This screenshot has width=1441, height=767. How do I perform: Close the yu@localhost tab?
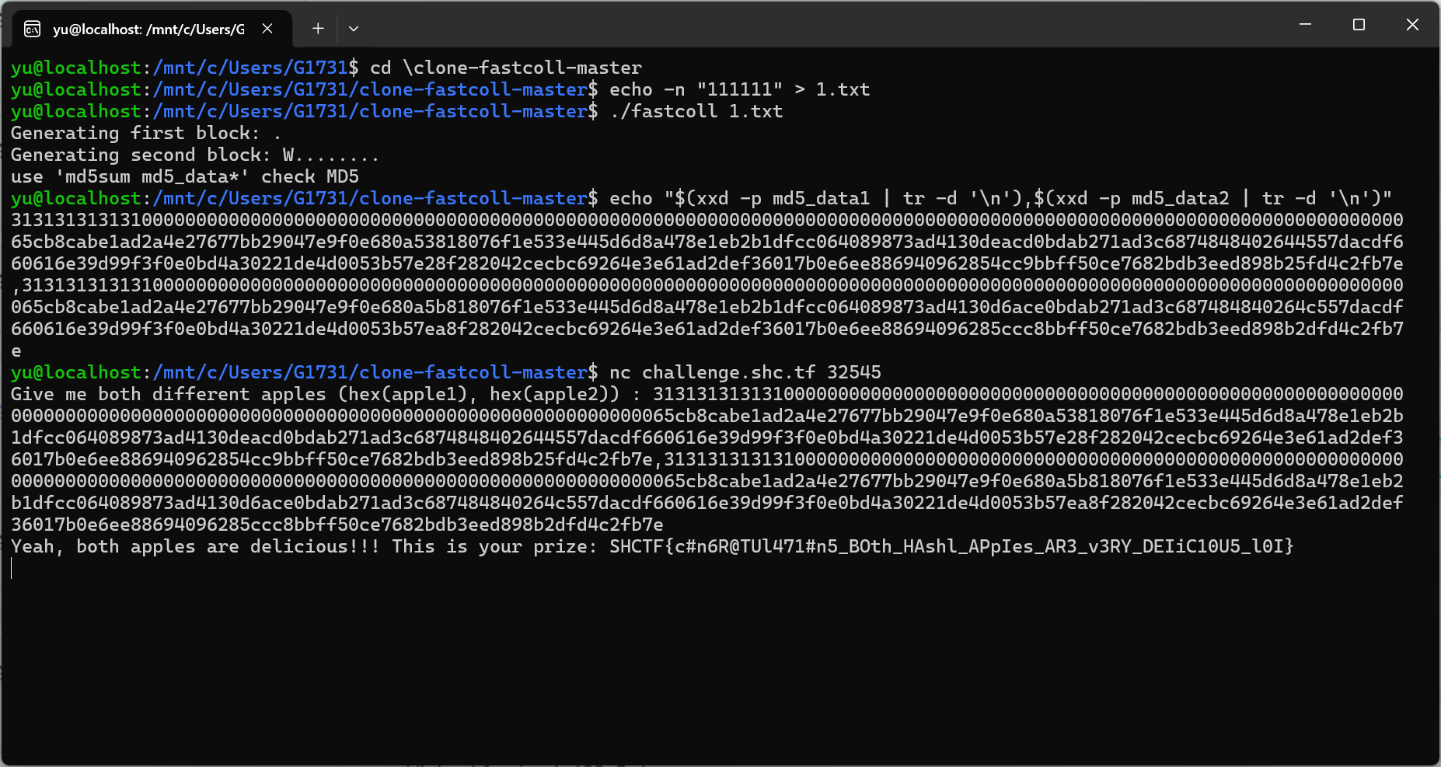(267, 29)
